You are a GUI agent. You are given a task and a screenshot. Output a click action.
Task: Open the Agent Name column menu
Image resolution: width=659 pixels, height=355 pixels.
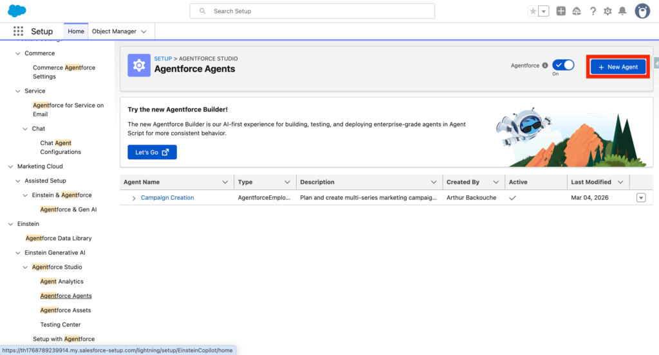225,182
